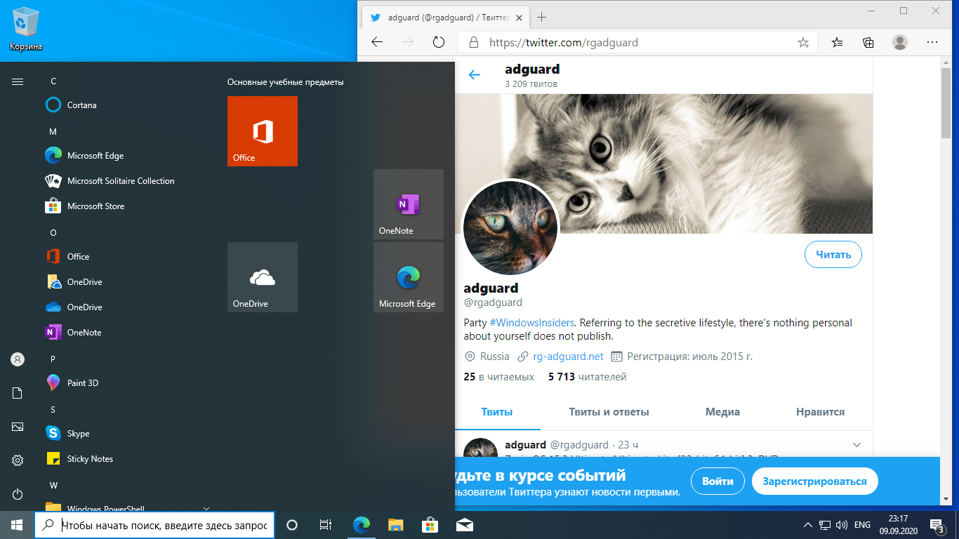This screenshot has height=539, width=959.
Task: Open Edge Settings and more menu
Action: tap(932, 42)
